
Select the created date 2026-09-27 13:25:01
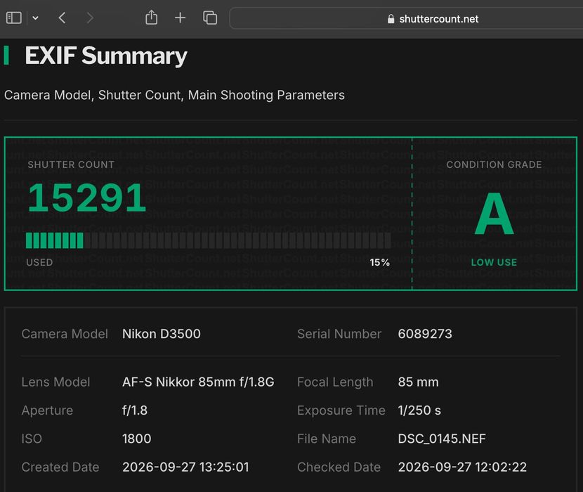click(185, 467)
